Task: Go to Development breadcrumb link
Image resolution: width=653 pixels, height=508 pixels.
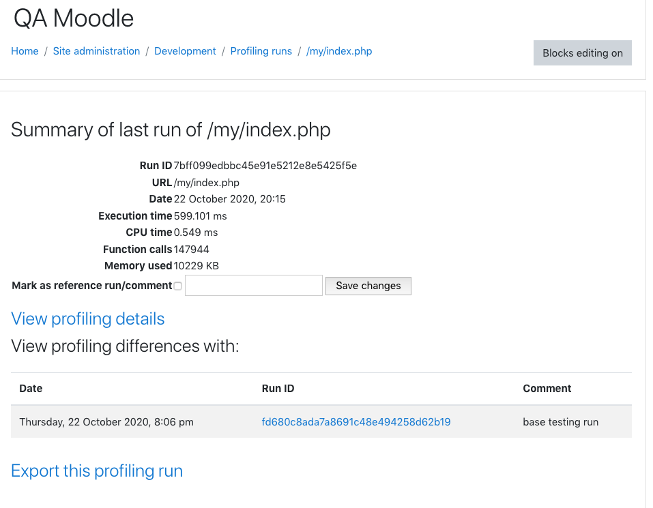Action: click(185, 51)
